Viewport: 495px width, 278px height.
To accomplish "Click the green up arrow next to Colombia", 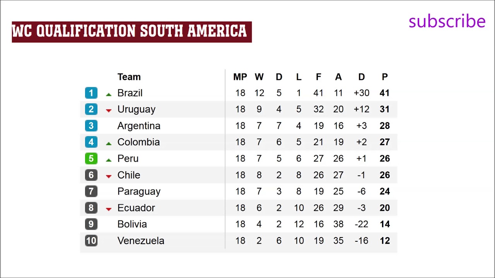I will click(x=109, y=143).
